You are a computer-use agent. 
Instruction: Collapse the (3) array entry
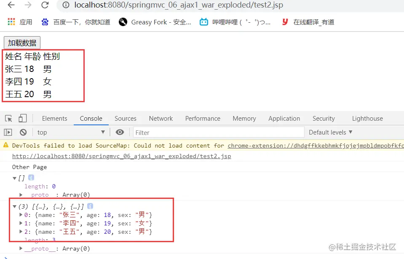pos(14,206)
